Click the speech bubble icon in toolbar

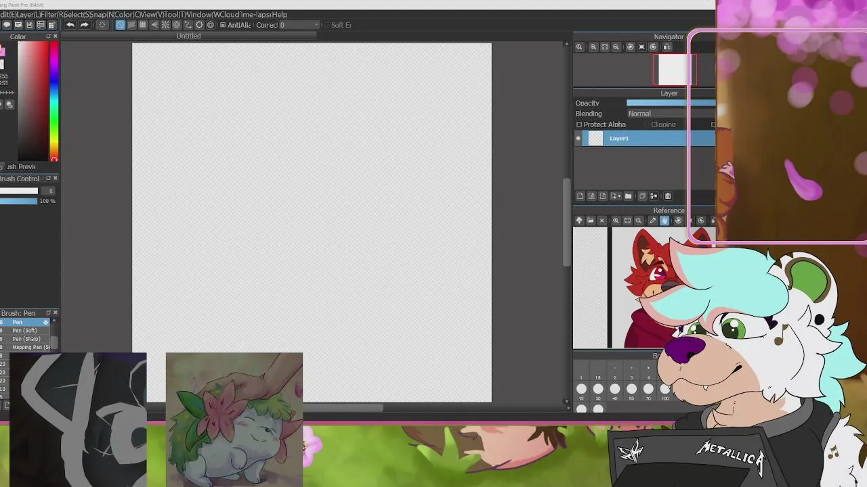(x=7, y=25)
